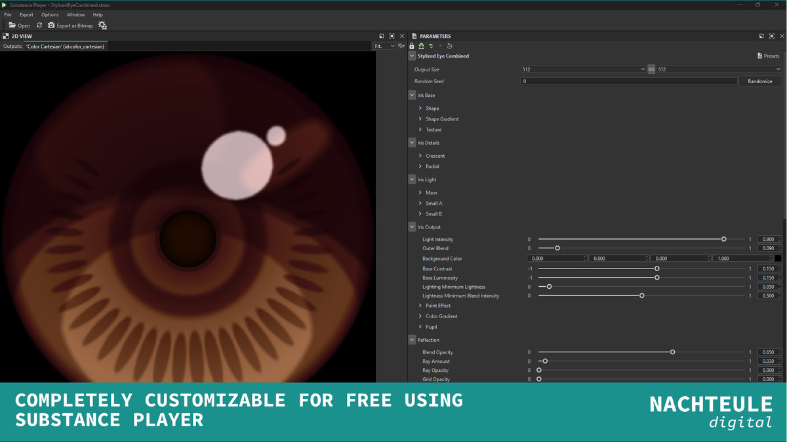Click the Base Luminosity slider handle
The width and height of the screenshot is (787, 442).
[657, 278]
